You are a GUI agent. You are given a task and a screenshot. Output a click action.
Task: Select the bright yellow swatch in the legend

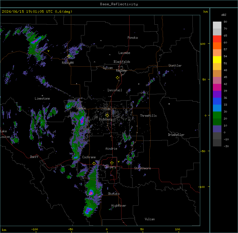(x=217, y=59)
